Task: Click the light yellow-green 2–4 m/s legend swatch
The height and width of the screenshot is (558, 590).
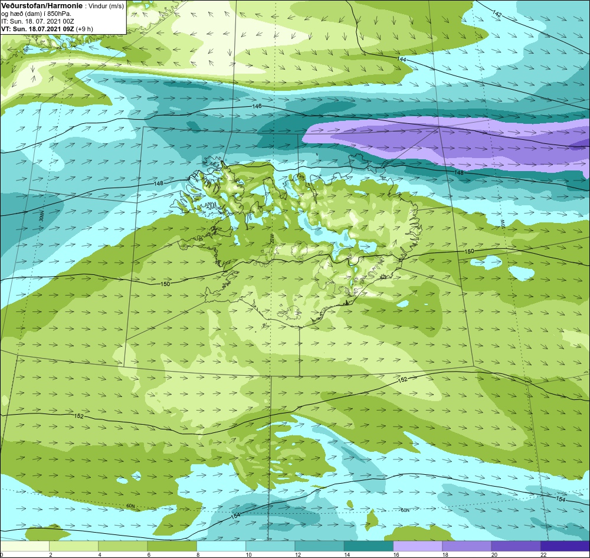Action: click(x=74, y=546)
